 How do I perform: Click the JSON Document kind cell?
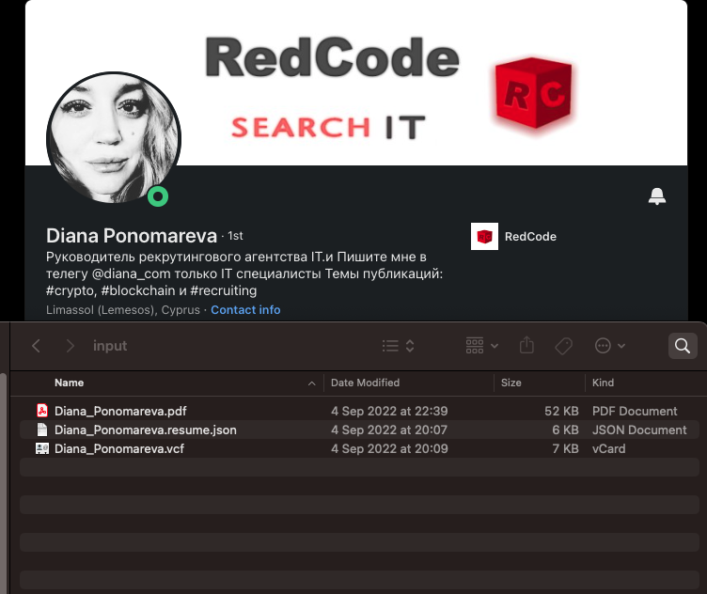click(639, 430)
